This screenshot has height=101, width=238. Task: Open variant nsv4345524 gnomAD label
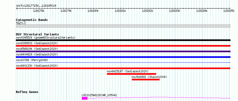(x=46, y=38)
